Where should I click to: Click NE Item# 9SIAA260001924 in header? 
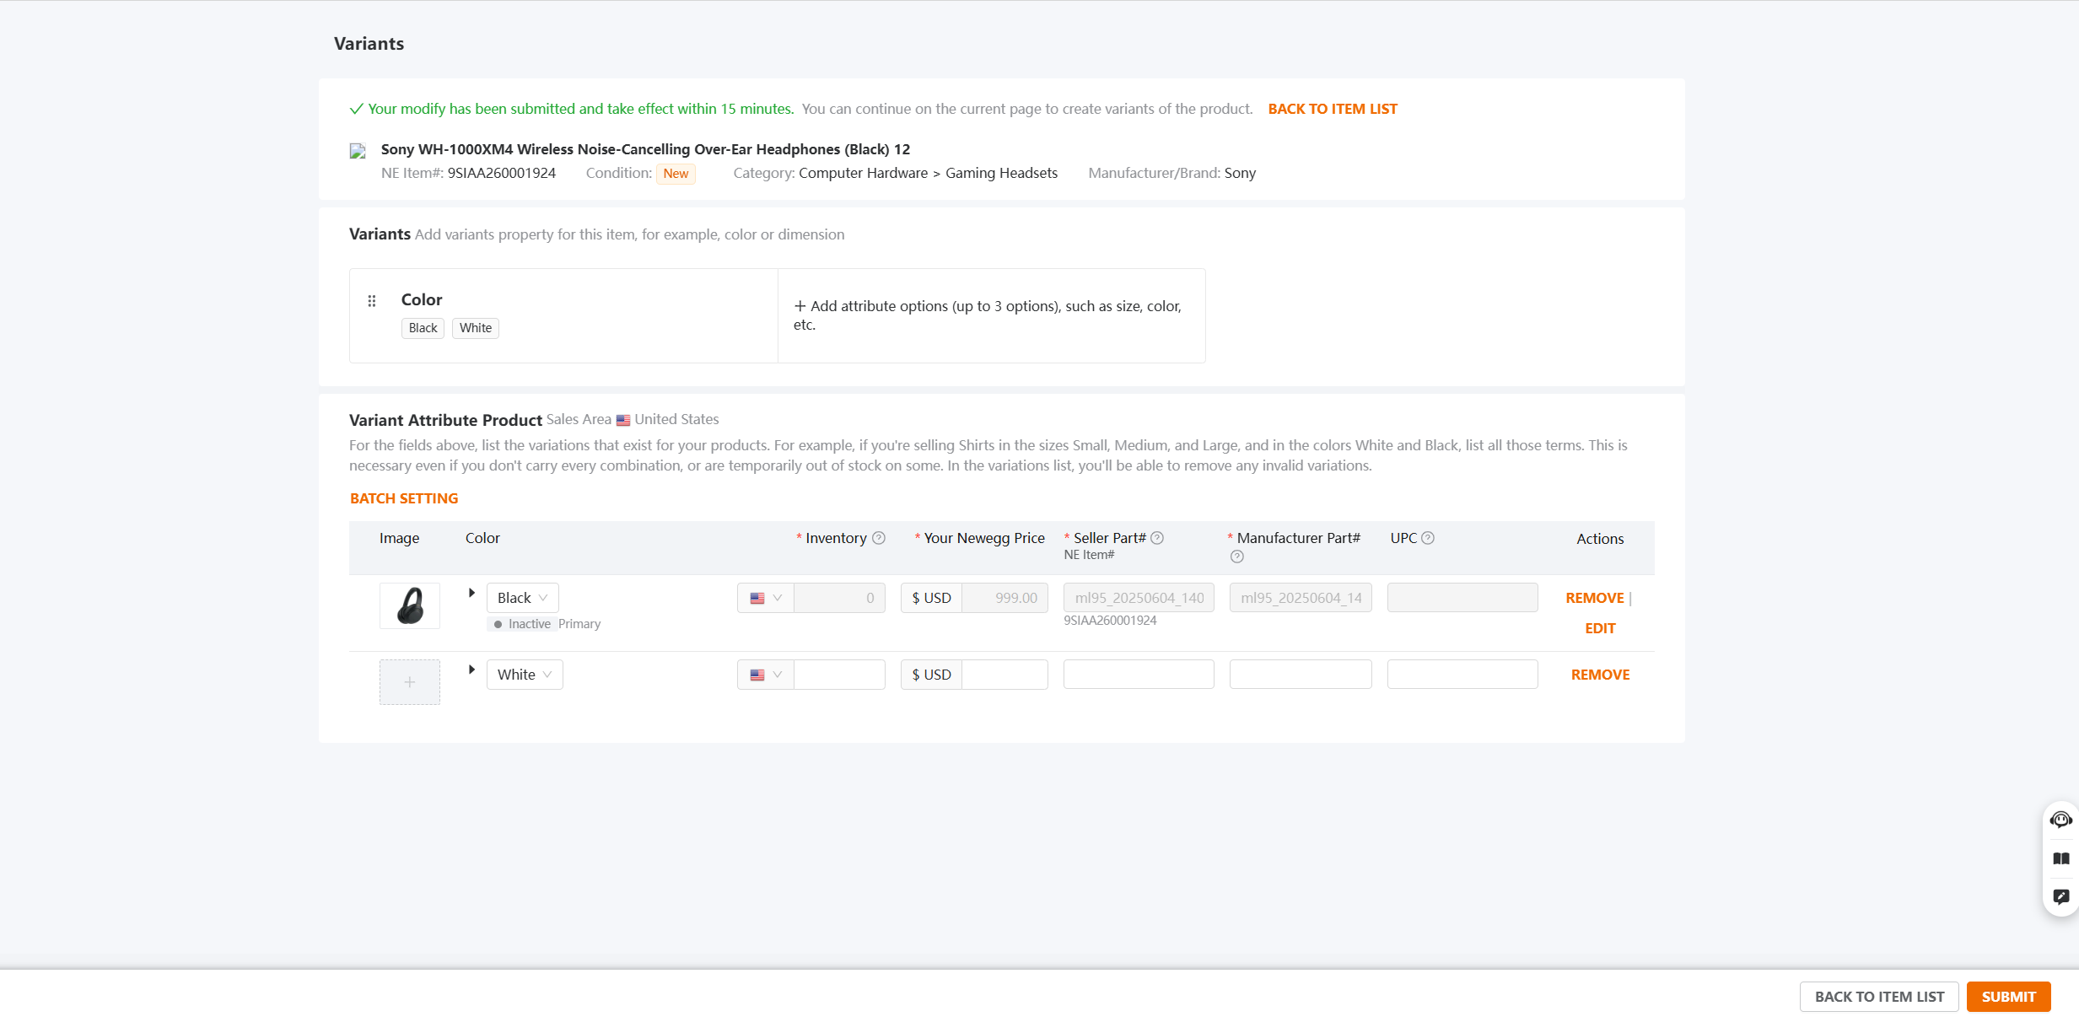(x=501, y=173)
